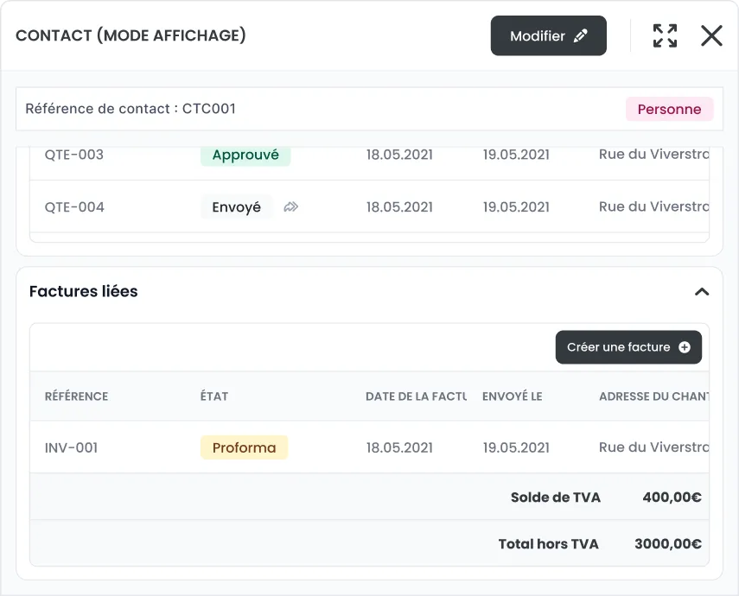Open the INV-001 invoice row
The image size is (739, 596).
click(x=72, y=447)
